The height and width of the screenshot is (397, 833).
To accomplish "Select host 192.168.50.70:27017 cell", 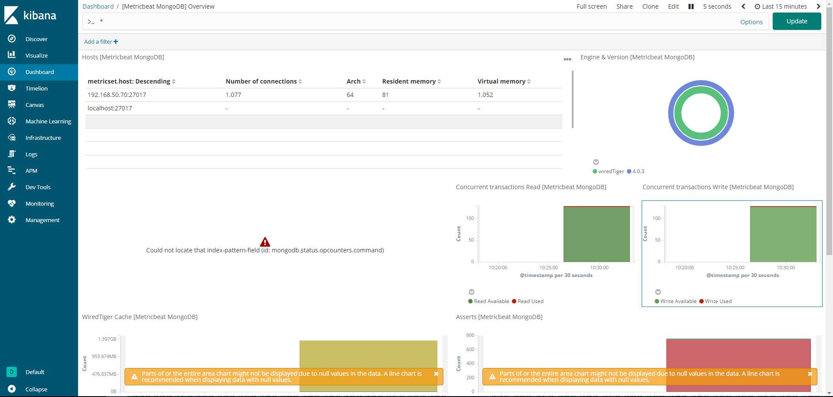I will pos(117,95).
